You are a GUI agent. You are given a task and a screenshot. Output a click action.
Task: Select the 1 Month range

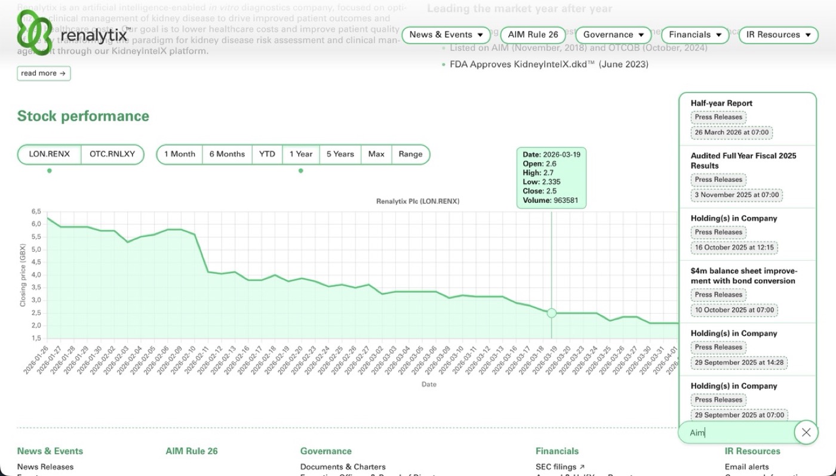pos(180,154)
